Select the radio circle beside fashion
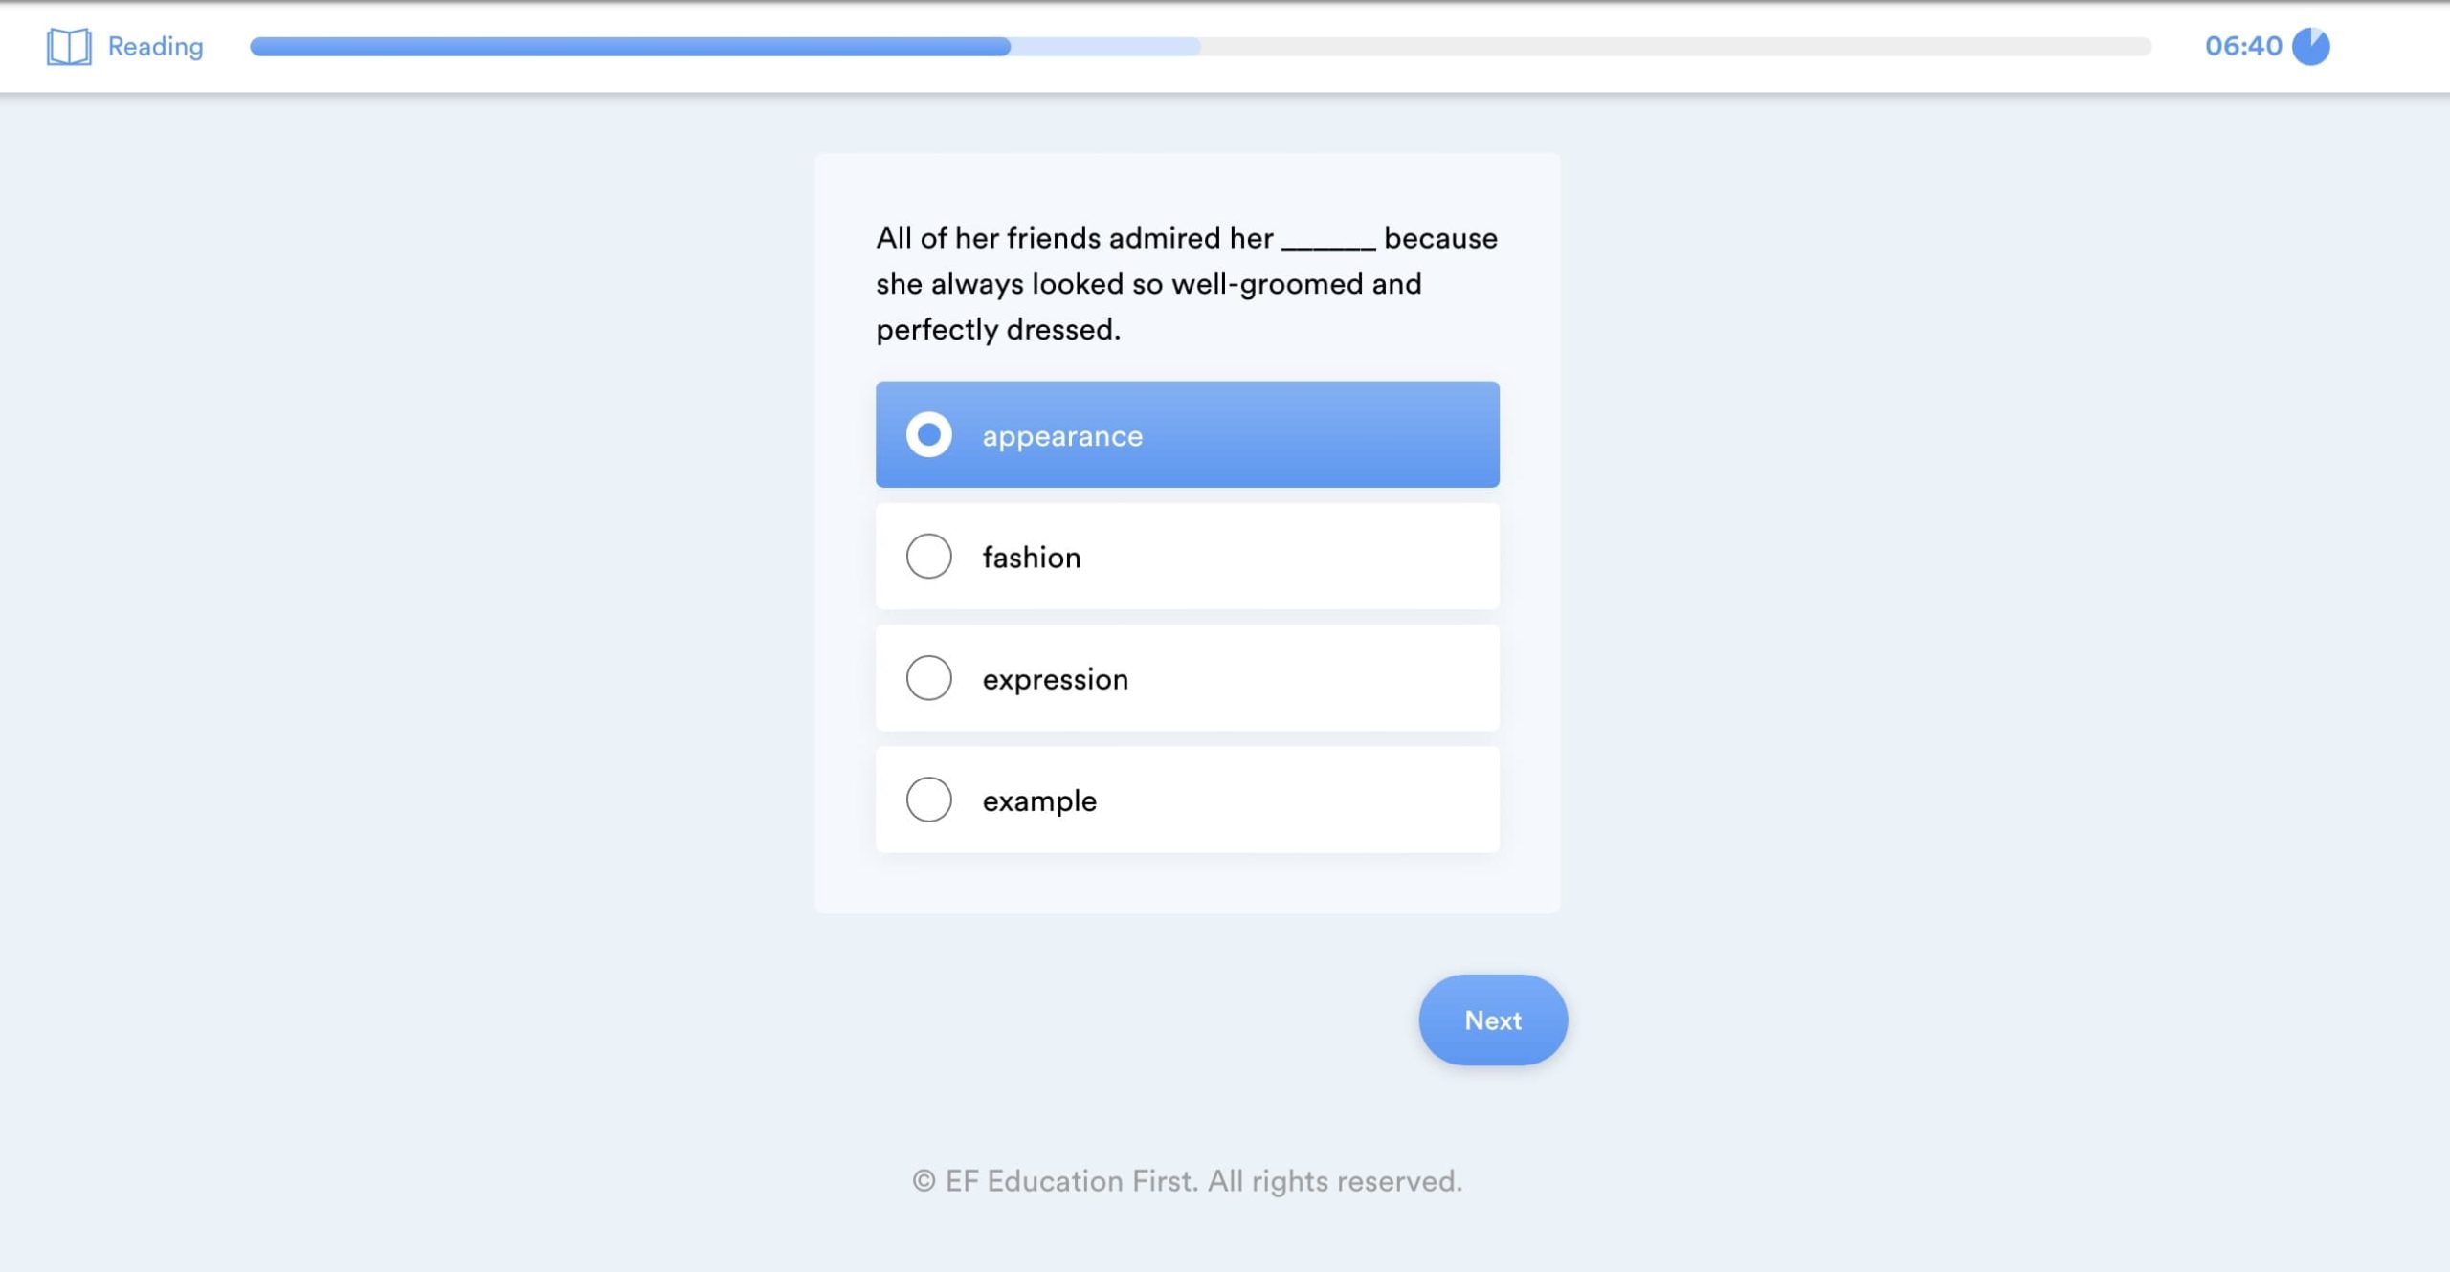Image resolution: width=2450 pixels, height=1272 pixels. point(928,557)
